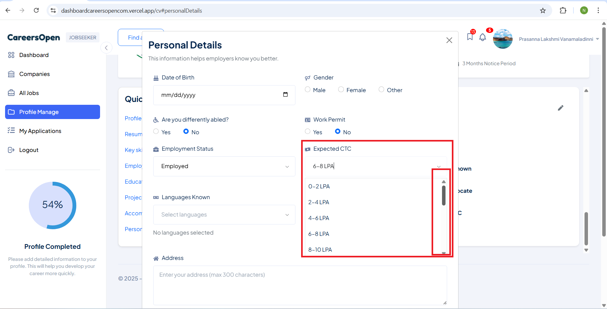
Task: Select Female gender radio button
Action: point(341,90)
